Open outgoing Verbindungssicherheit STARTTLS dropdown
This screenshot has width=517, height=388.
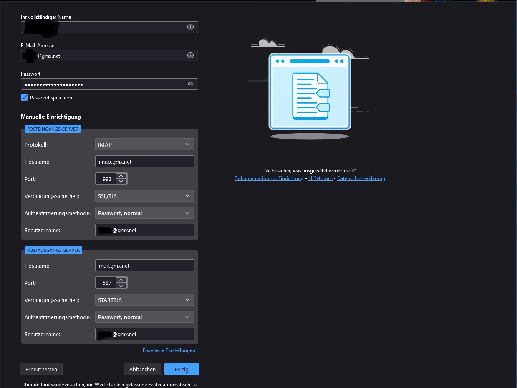coord(144,300)
